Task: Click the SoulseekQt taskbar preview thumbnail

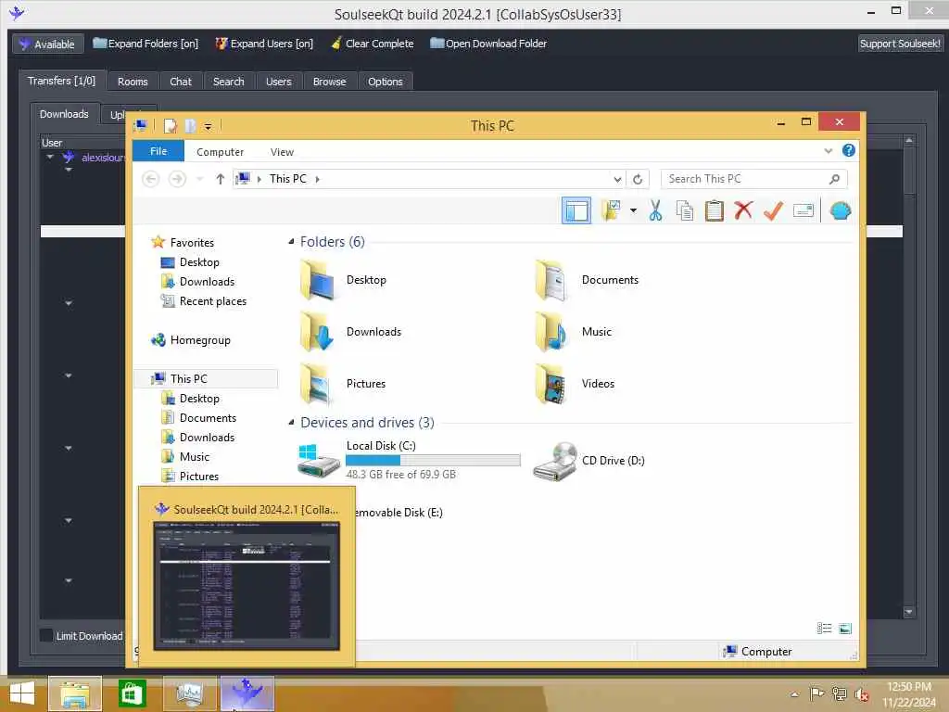Action: (247, 586)
